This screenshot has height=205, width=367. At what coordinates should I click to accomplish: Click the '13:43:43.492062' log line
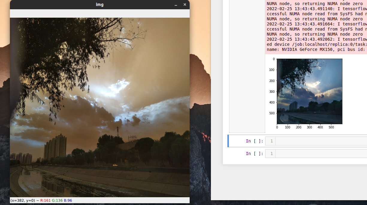pos(317,39)
